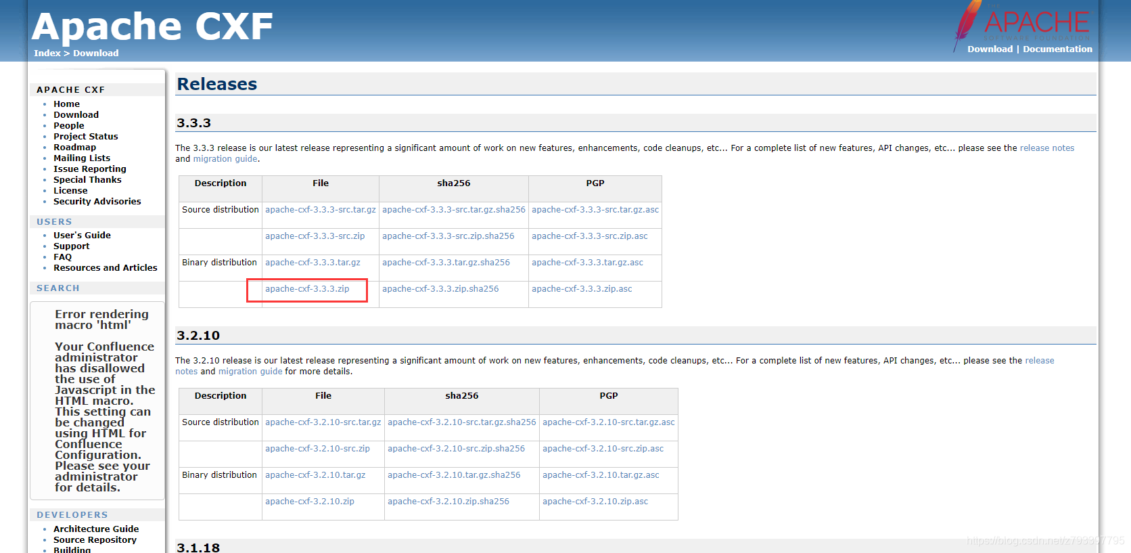
Task: Download apache-cxf-3.3.3.zip binary
Action: pos(307,289)
